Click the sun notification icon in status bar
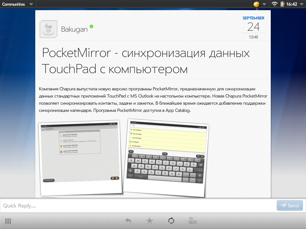Image resolution: width=306 pixels, height=229 pixels. point(256,4)
